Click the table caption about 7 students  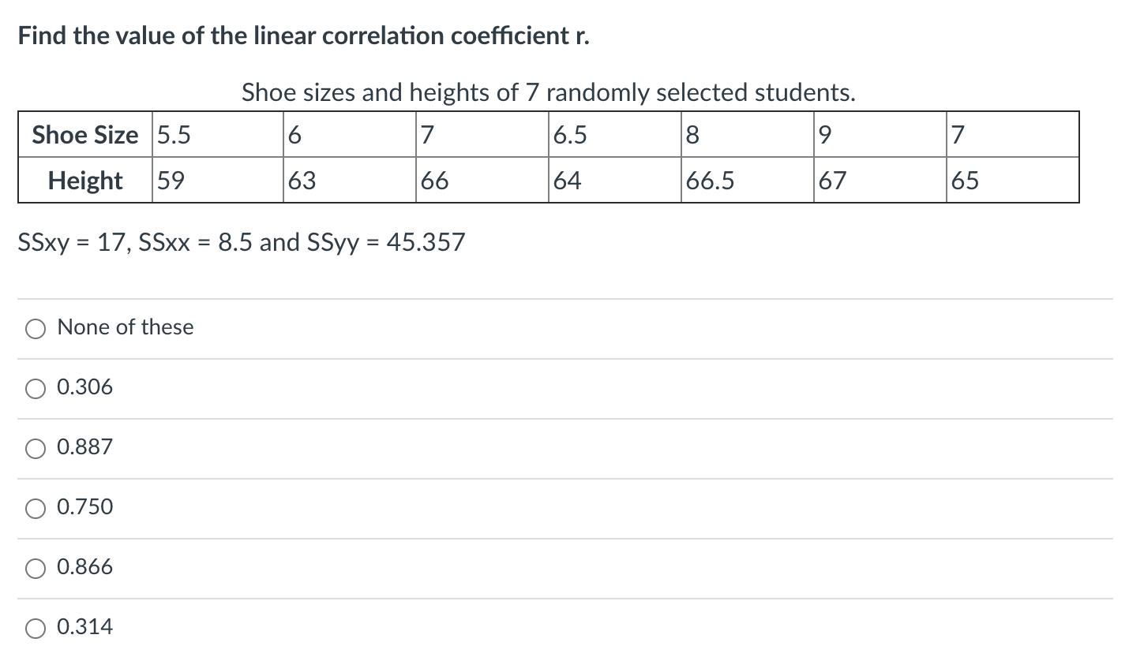(548, 92)
